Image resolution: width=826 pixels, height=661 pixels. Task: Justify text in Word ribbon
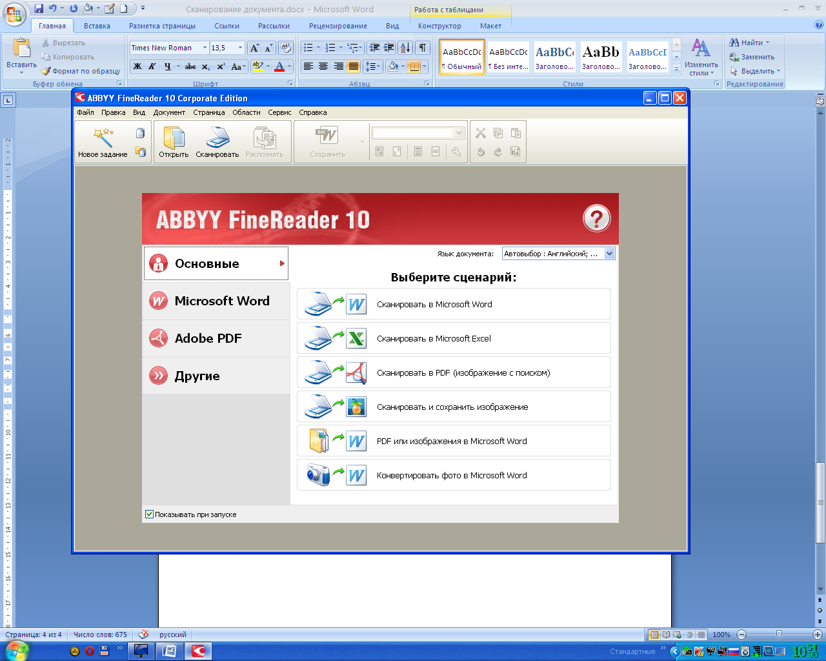click(354, 66)
